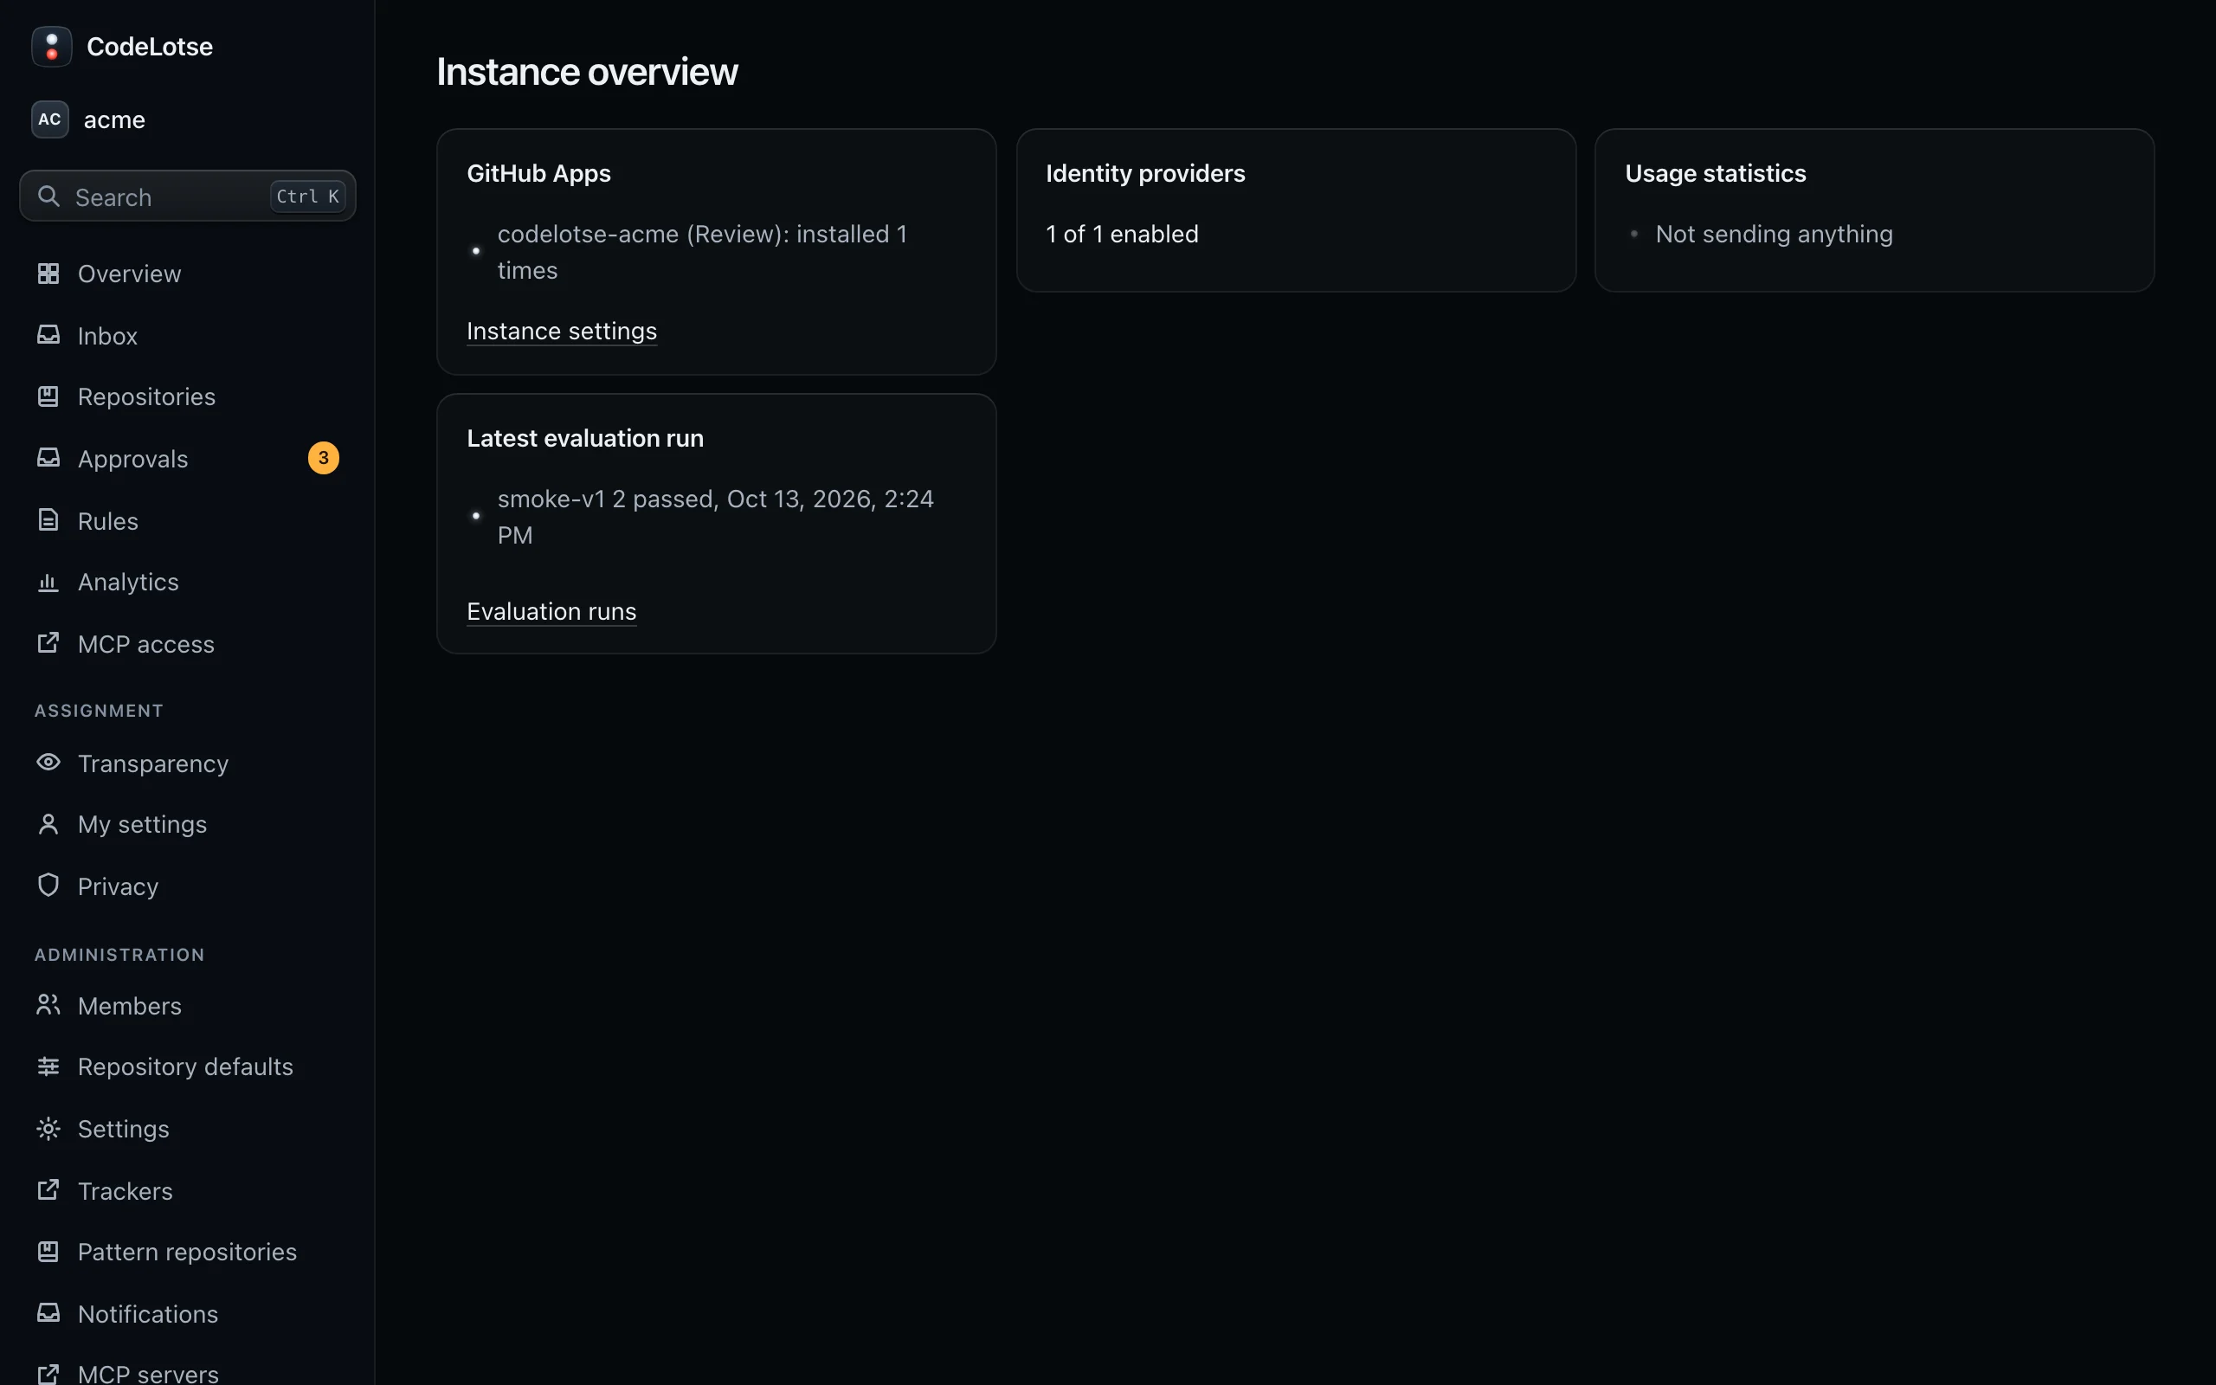Image resolution: width=2216 pixels, height=1385 pixels.
Task: Click the Settings gear icon
Action: tap(48, 1129)
